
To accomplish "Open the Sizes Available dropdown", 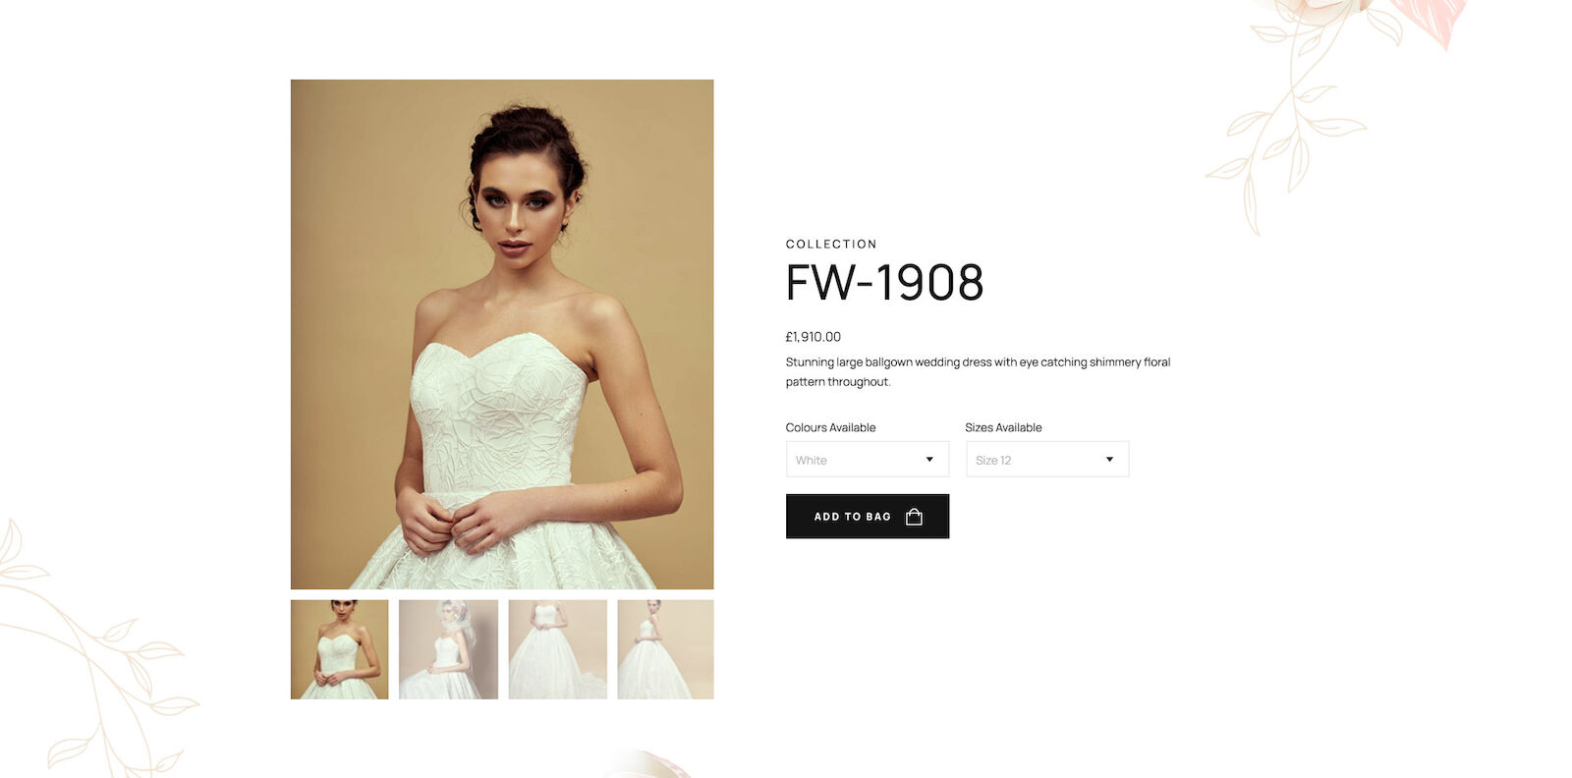I will [x=1047, y=460].
